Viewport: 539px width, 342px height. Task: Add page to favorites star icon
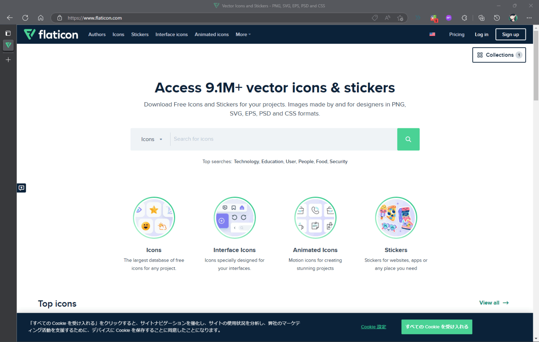click(400, 18)
